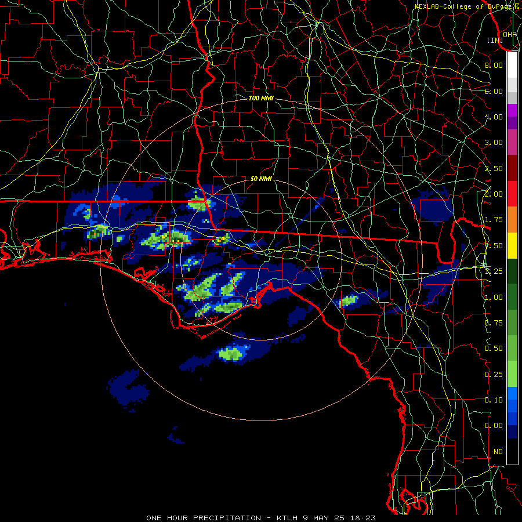Screen dimensions: 522x522
Task: Click the '1.50' legend value
Action: point(494,246)
